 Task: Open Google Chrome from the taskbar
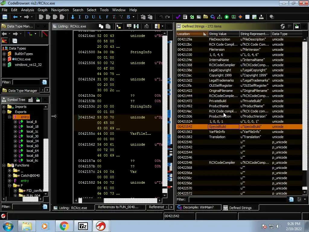pyautogui.click(x=64, y=226)
